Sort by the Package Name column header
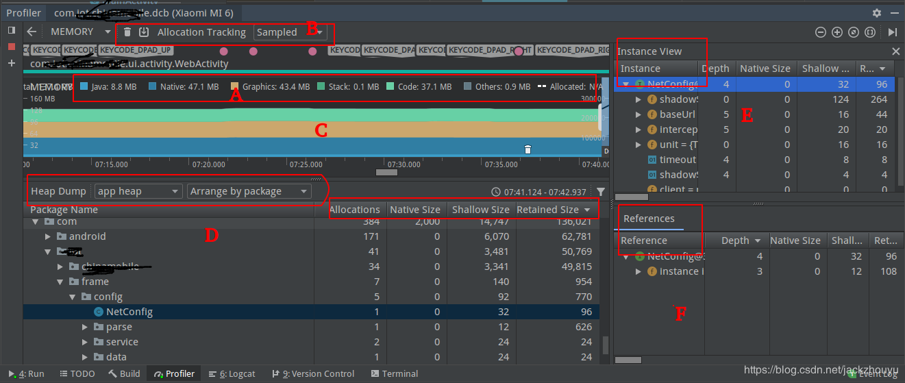This screenshot has width=905, height=383. click(x=169, y=210)
